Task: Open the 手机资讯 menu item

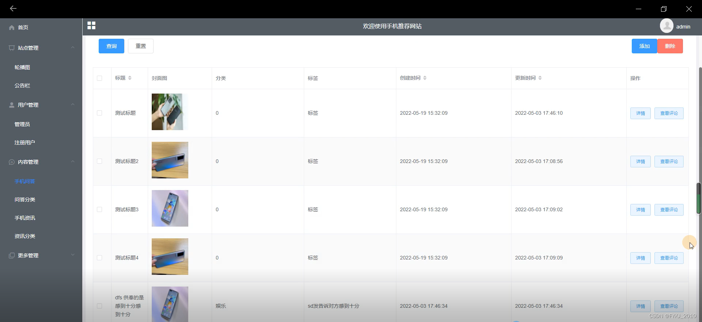Action: pos(41,218)
